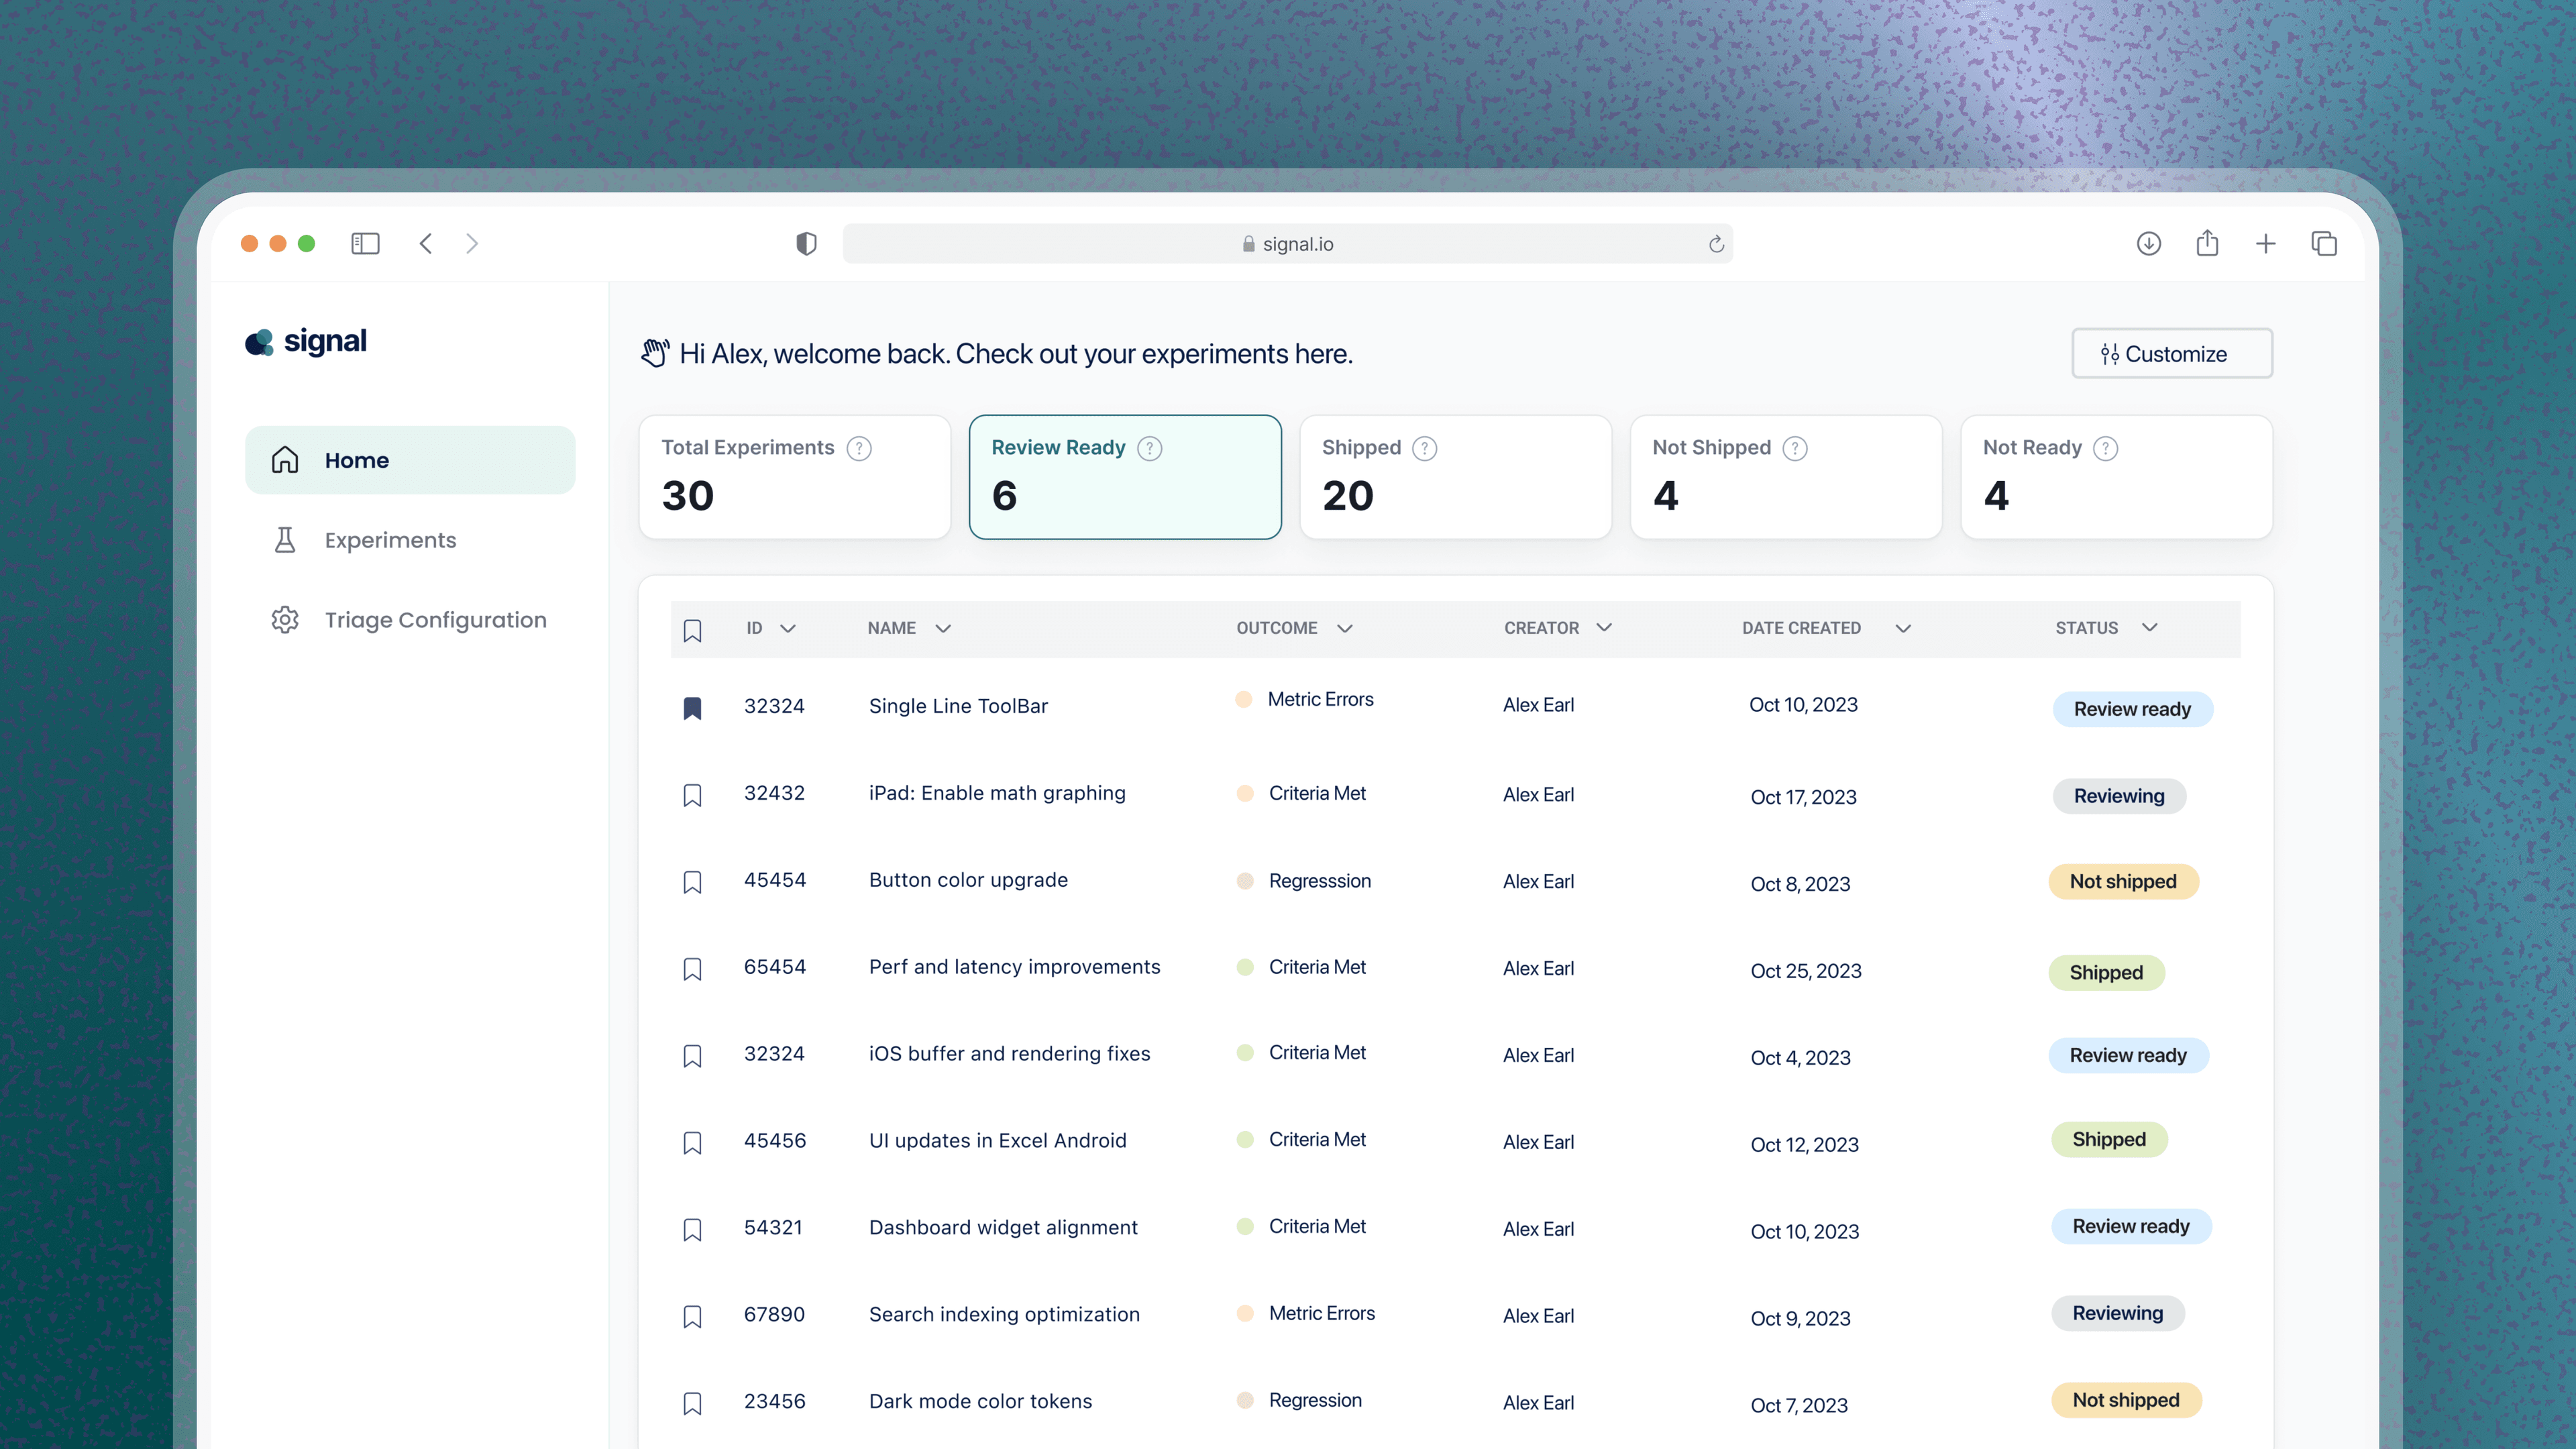Bookmark iOS buffer and rendering fixes row
The height and width of the screenshot is (1449, 2576).
pyautogui.click(x=692, y=1056)
